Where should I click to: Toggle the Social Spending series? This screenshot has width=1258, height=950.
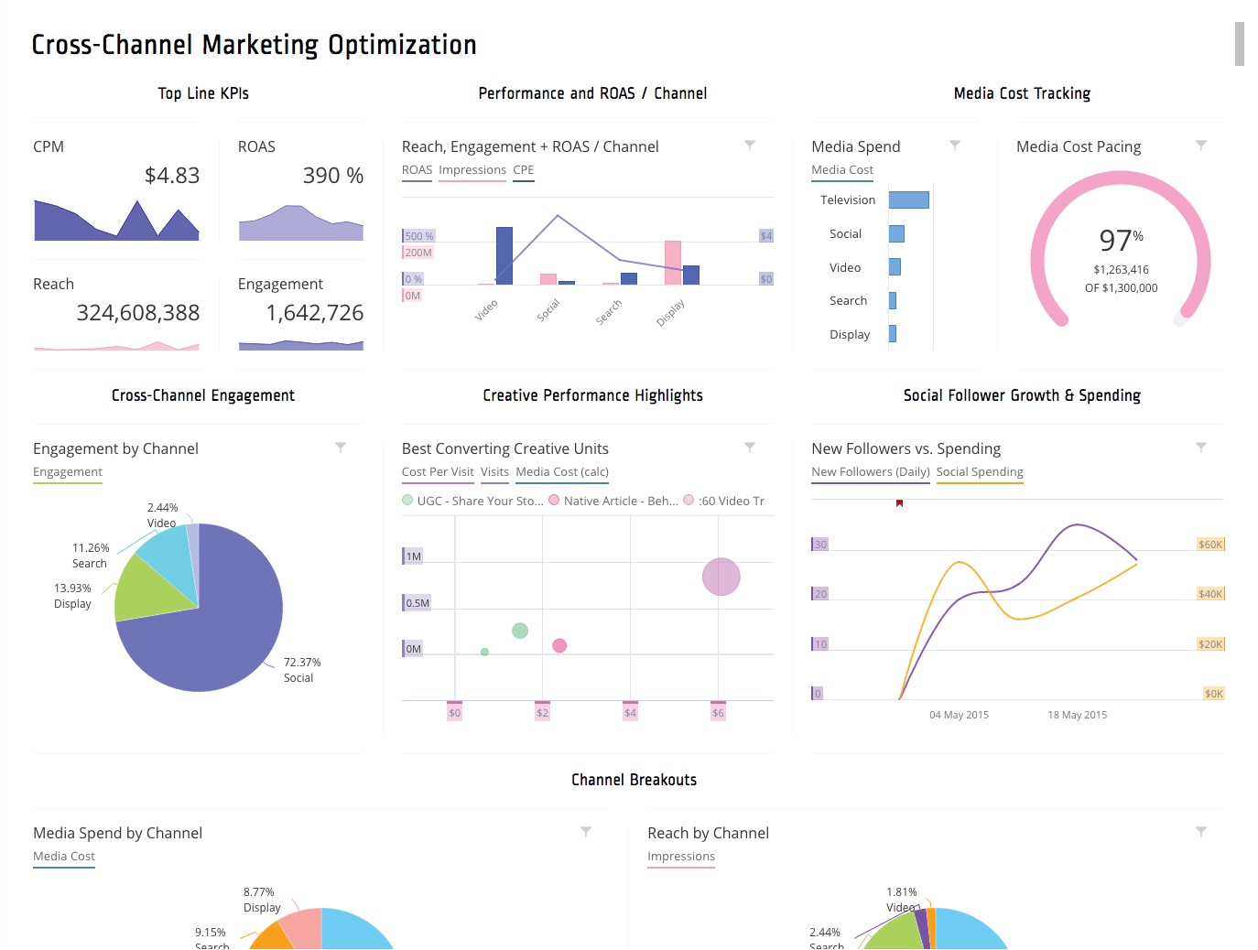coord(980,471)
